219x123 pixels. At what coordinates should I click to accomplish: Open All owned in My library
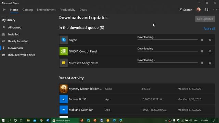(14, 27)
